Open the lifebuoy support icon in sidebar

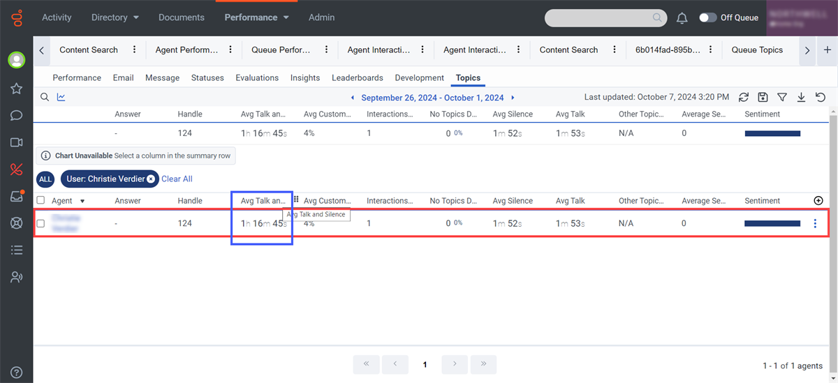17,223
